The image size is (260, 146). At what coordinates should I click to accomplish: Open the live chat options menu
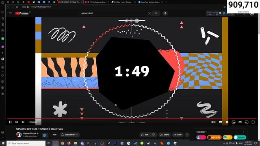[243, 132]
